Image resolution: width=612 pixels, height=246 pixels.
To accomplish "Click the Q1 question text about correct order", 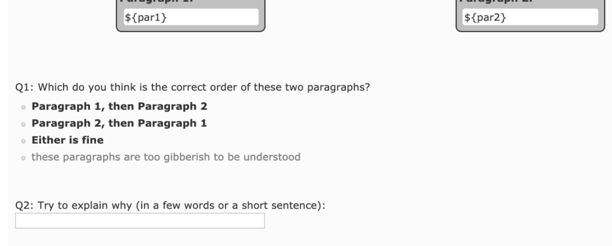I will [x=192, y=87].
